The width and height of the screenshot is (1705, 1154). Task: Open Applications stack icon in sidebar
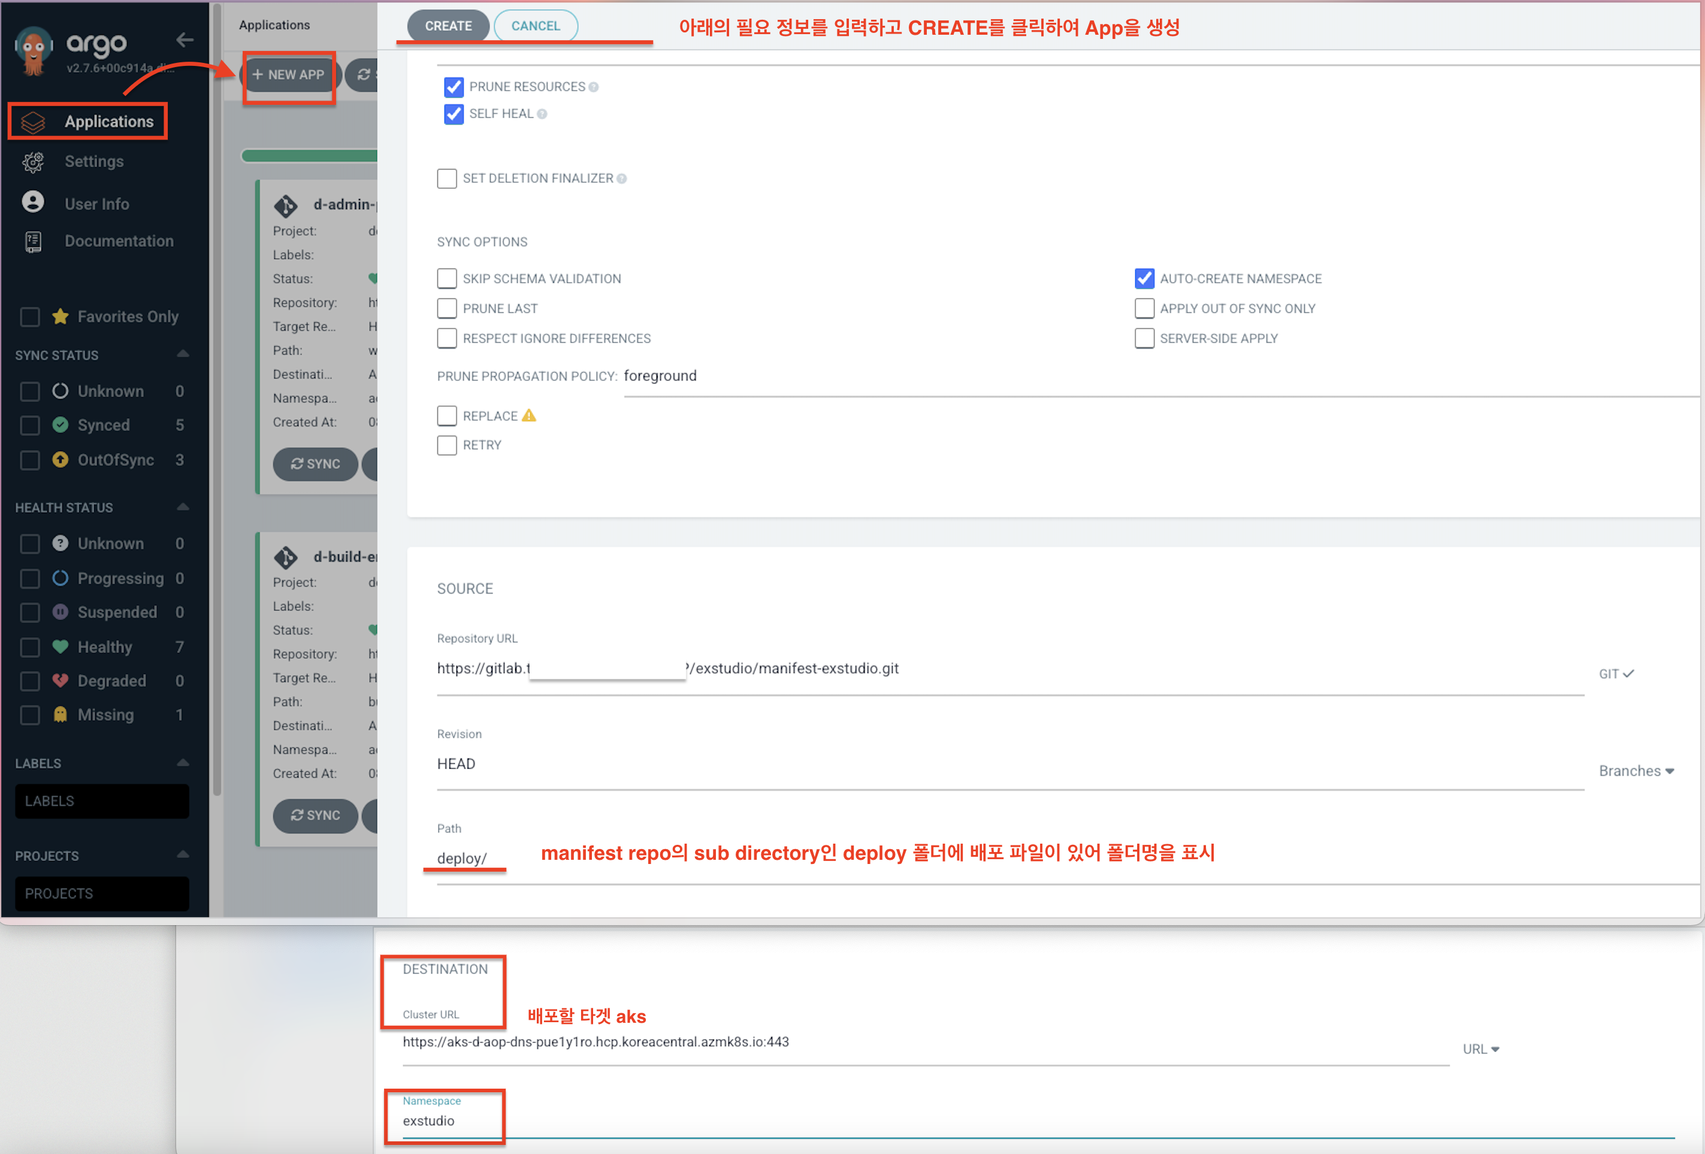pyautogui.click(x=33, y=122)
